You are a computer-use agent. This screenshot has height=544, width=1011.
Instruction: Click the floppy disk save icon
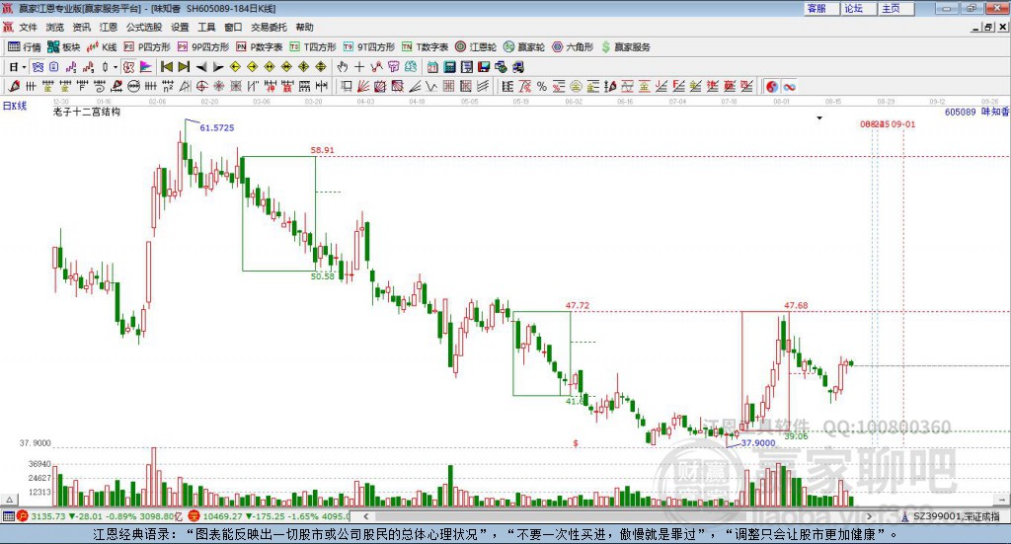(484, 67)
